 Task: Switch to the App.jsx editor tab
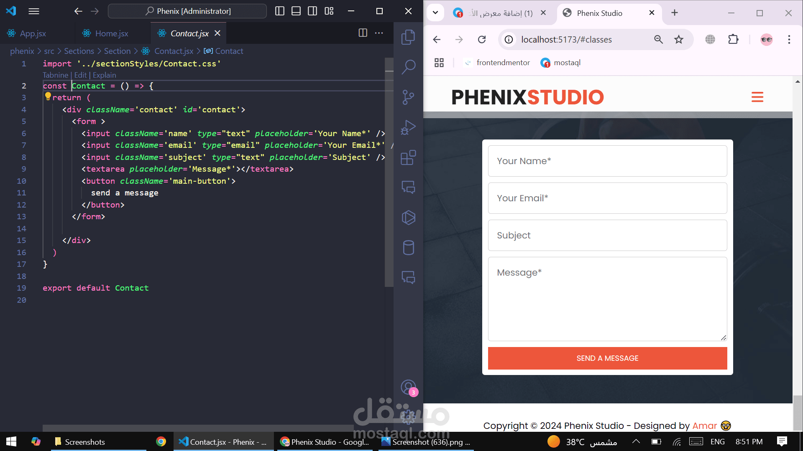pos(33,33)
